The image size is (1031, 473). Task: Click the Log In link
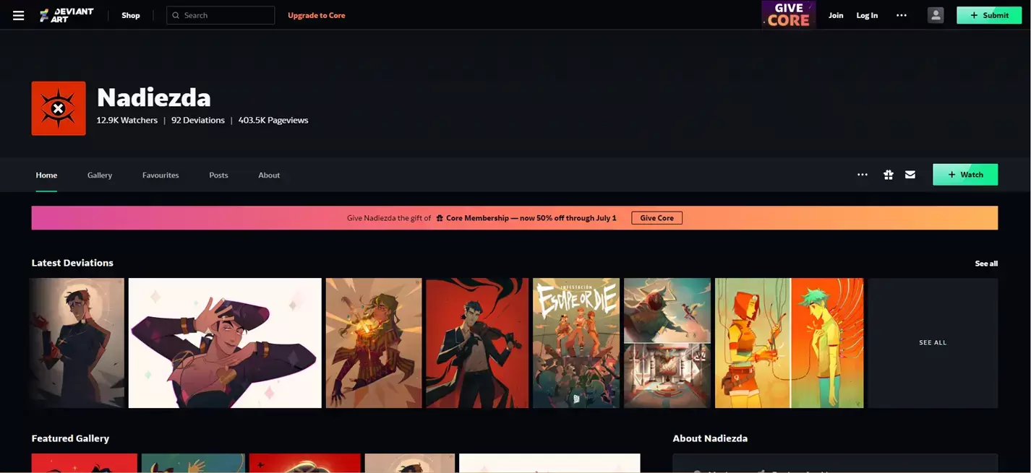pyautogui.click(x=867, y=15)
